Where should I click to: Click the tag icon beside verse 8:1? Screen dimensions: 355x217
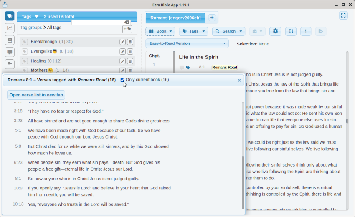[x=188, y=68]
